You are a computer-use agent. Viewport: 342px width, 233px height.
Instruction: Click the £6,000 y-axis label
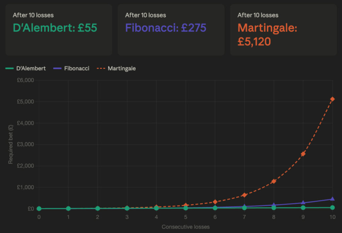[25, 80]
